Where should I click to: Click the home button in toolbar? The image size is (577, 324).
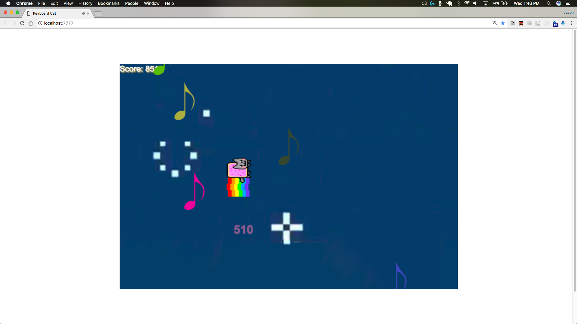tap(31, 23)
